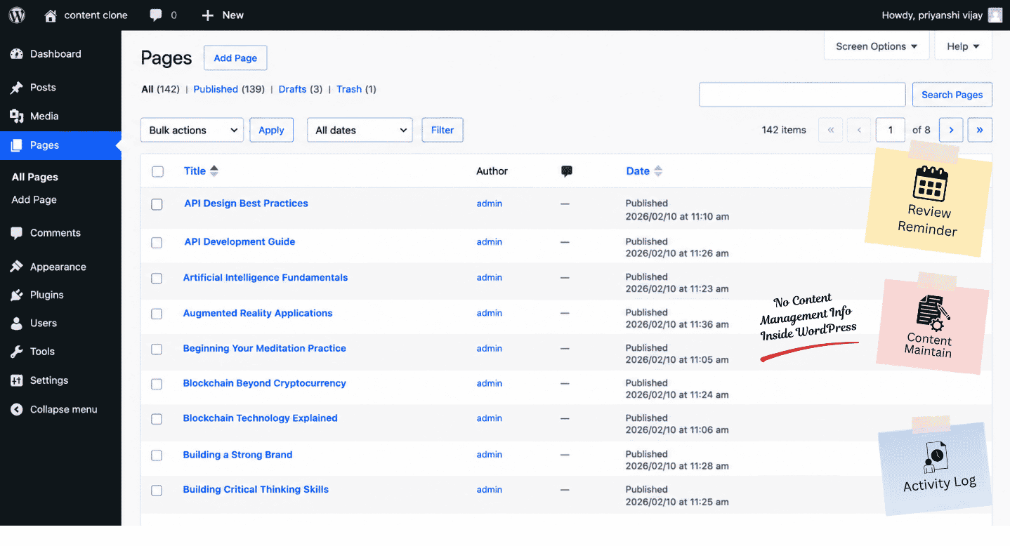
Task: Click the Collapse menu arrow icon
Action: [x=17, y=409]
